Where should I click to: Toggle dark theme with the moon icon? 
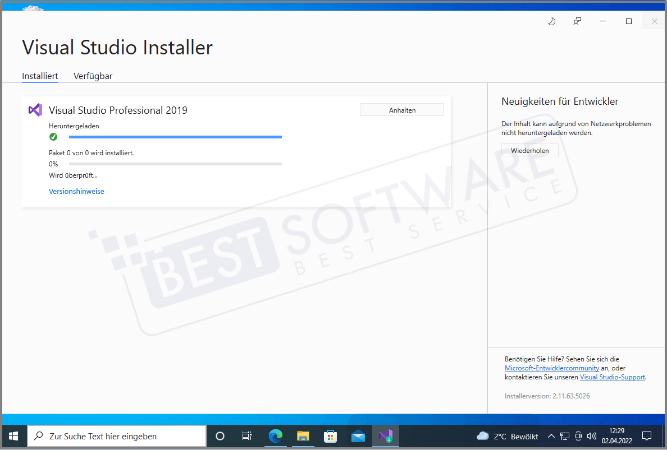pos(551,21)
